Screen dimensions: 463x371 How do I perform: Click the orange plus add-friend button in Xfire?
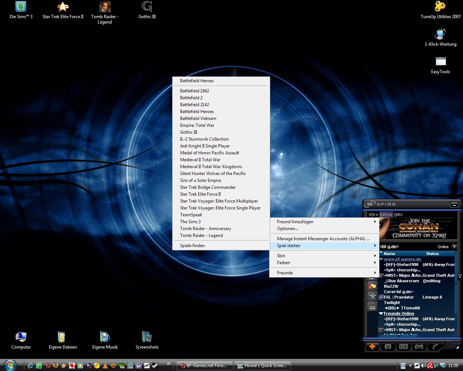click(372, 347)
